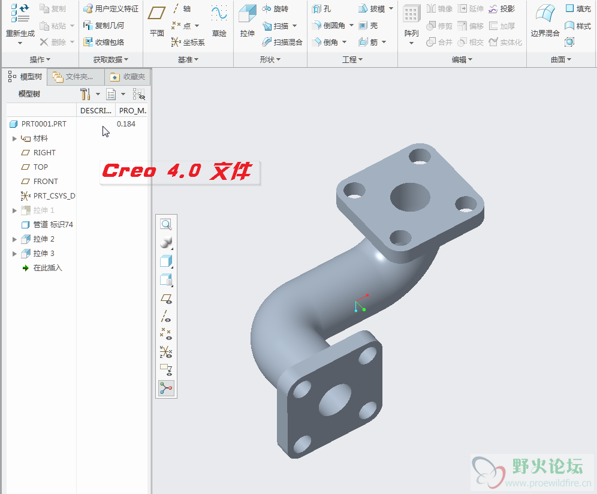Screen dimensions: 597x494
Task: Select the 管道 标识74 feature
Action: 47,225
